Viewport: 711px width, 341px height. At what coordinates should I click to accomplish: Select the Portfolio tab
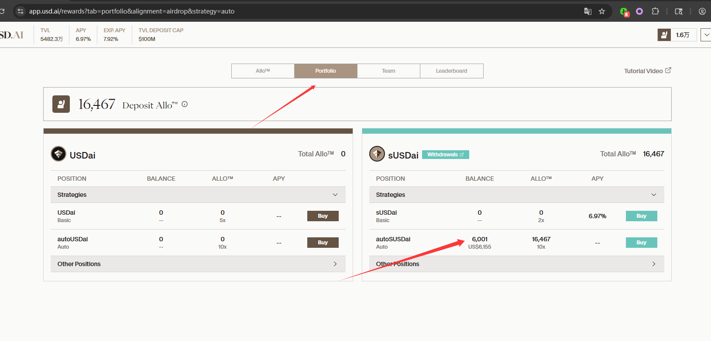click(x=326, y=71)
